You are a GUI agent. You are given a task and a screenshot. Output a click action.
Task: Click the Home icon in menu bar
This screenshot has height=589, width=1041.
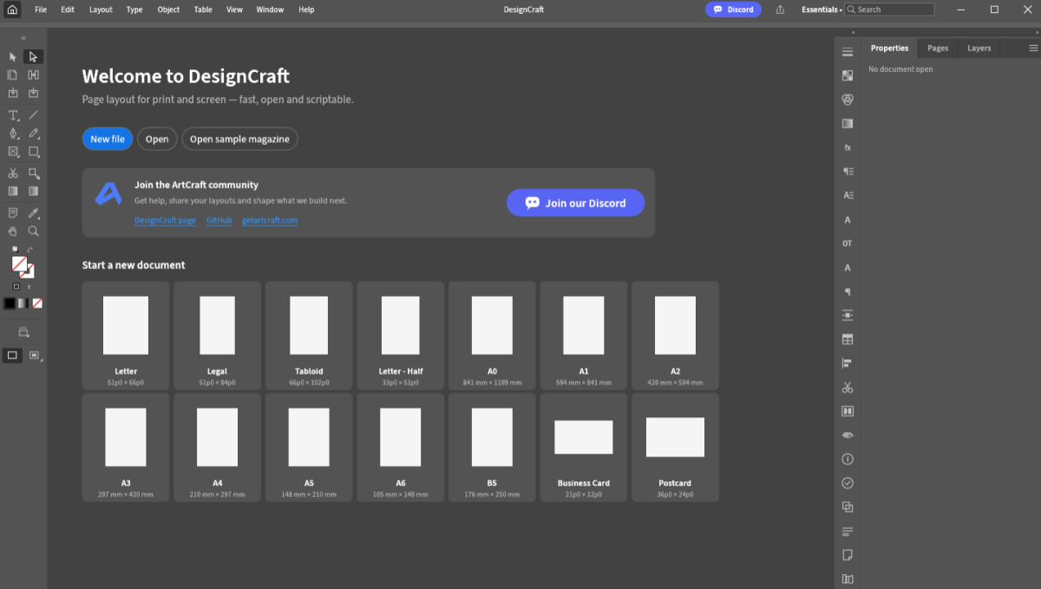(12, 10)
